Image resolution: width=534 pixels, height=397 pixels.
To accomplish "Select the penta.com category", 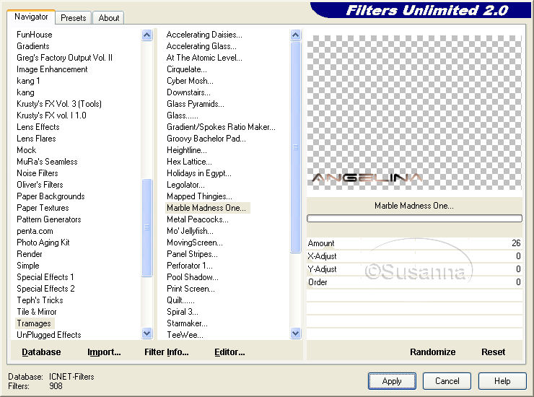I will coord(35,231).
